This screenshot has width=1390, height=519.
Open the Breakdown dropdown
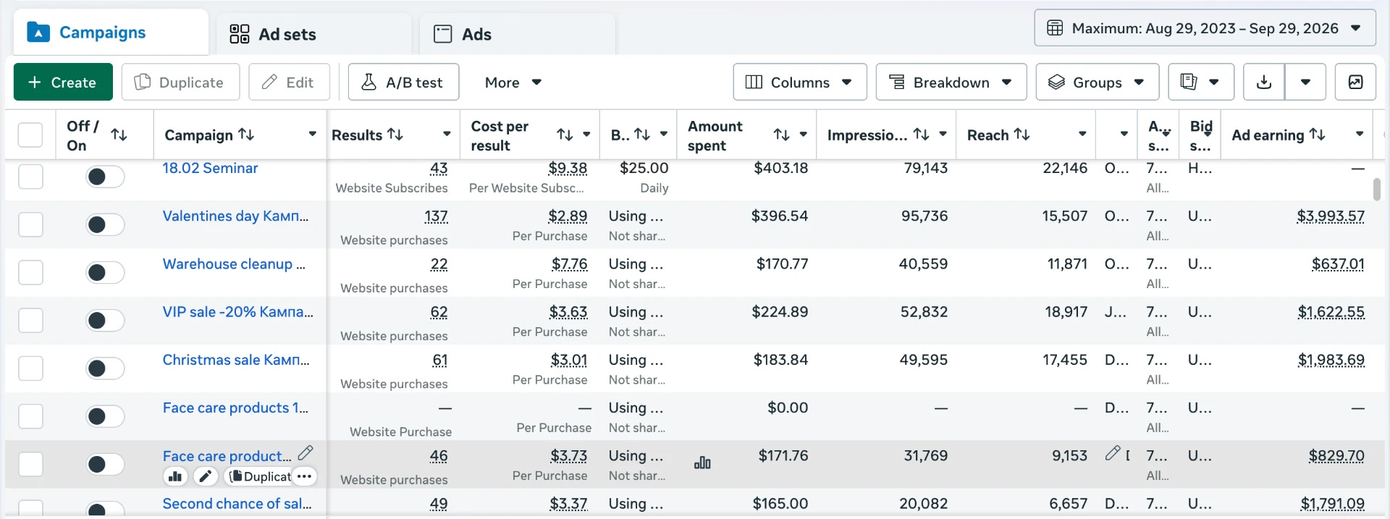coord(951,82)
